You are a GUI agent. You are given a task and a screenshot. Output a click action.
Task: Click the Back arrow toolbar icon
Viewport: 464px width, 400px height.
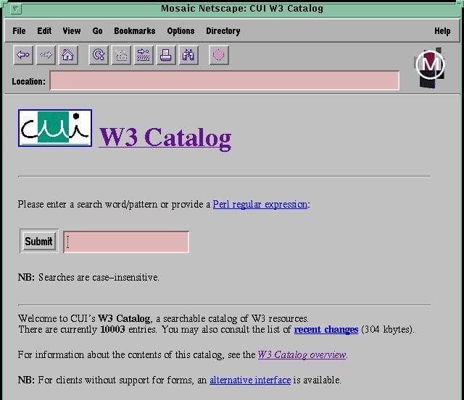[x=23, y=55]
